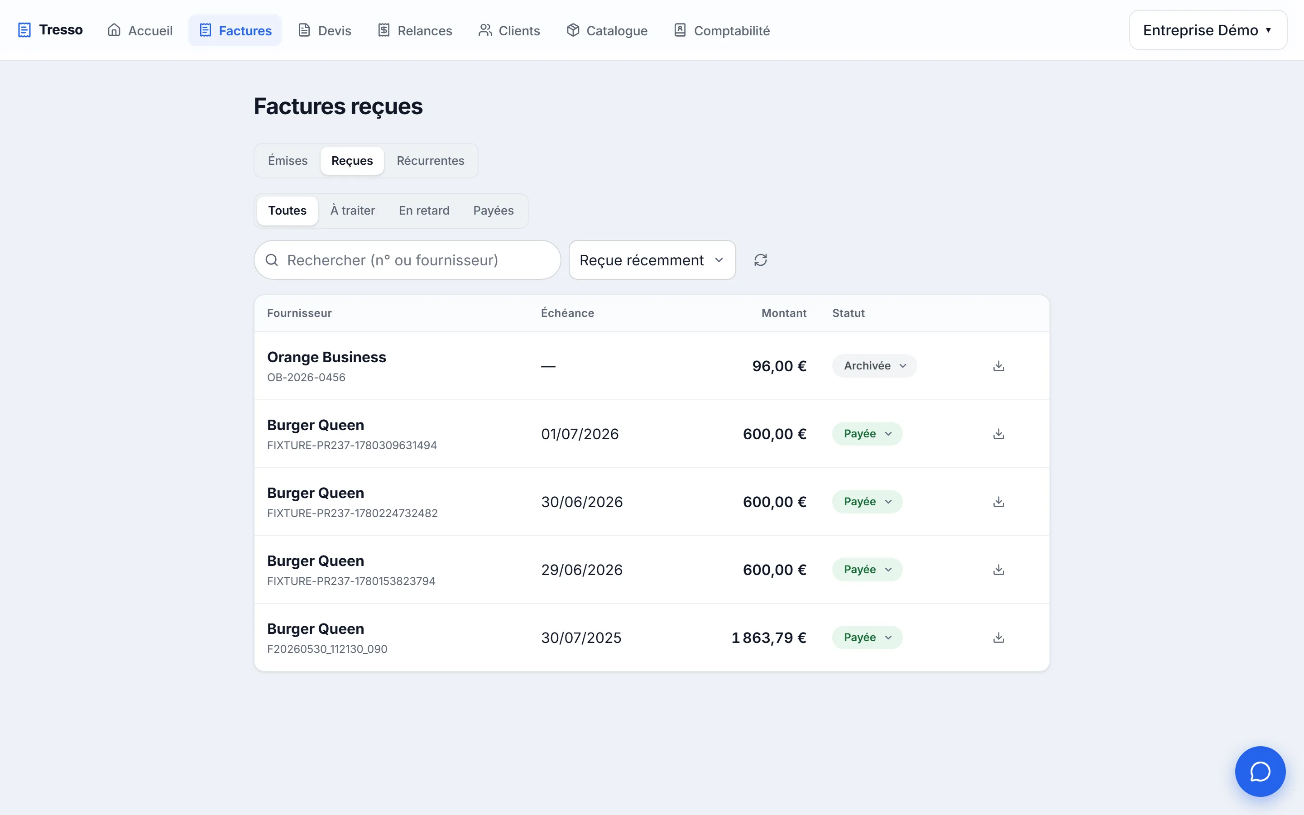This screenshot has height=815, width=1304.
Task: Open Archivée status dropdown for Orange Business
Action: 874,366
